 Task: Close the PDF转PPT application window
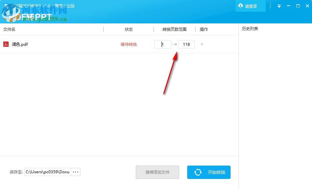tap(307, 6)
